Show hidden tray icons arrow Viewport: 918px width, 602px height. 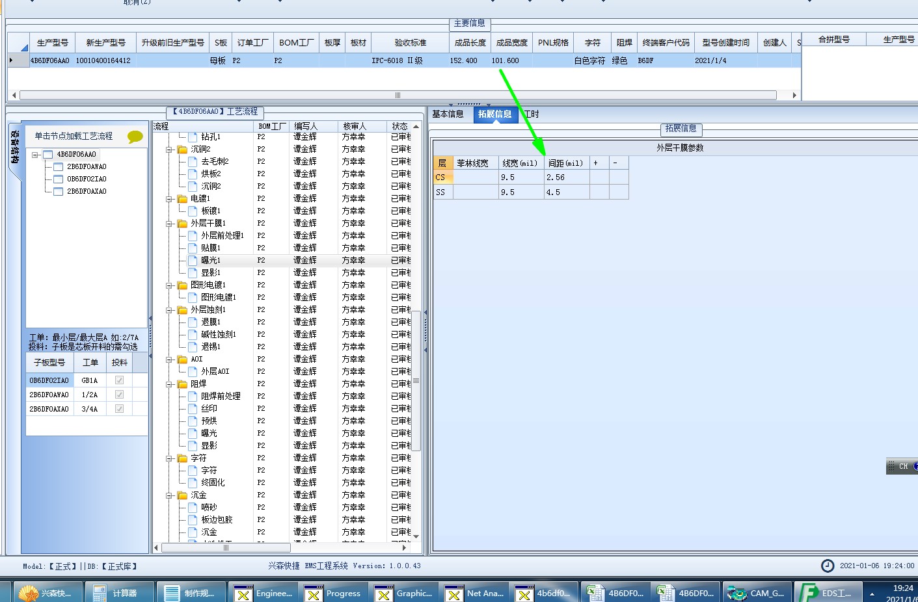(872, 594)
